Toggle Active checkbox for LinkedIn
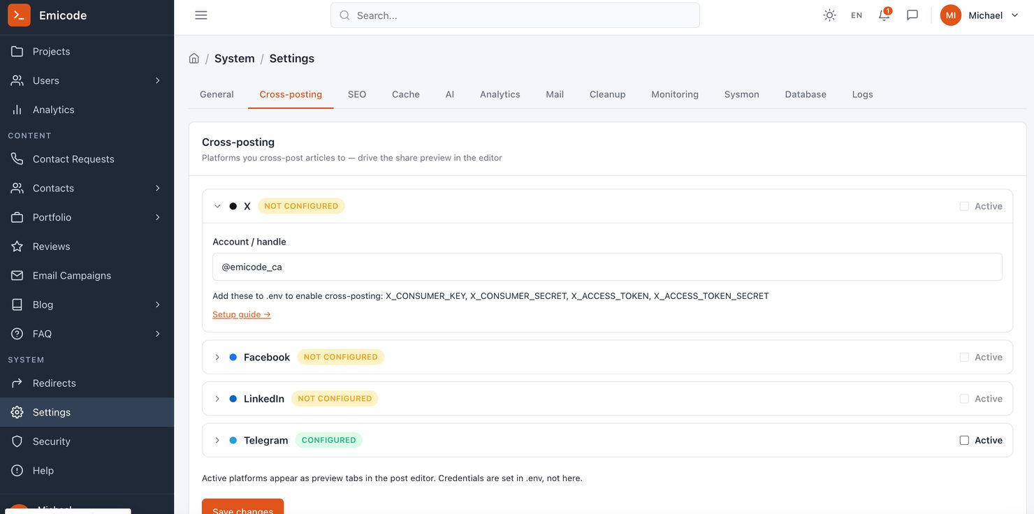Image resolution: width=1034 pixels, height=514 pixels. [x=964, y=399]
